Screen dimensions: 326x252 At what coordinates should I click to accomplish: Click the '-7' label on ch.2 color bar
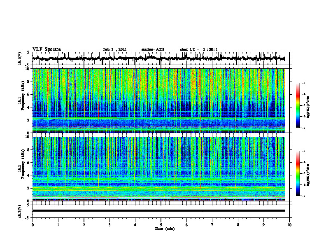(x=303, y=196)
